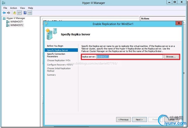The width and height of the screenshot is (188, 128).
Task: Click the wizard dialog title bar icon
Action: pos(47,24)
